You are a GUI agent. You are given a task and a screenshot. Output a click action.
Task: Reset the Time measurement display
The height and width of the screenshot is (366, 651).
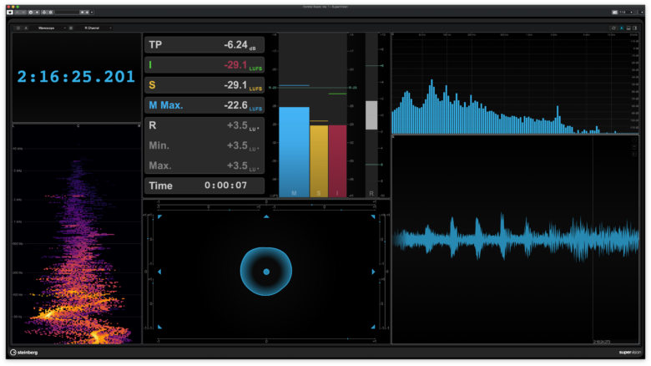(x=204, y=186)
